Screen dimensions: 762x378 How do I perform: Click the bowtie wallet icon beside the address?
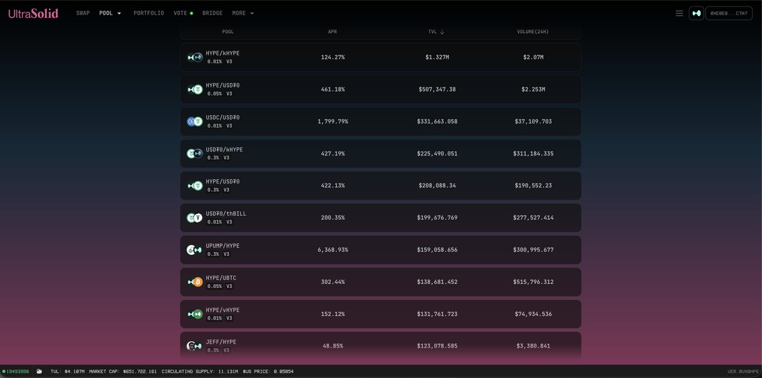coord(696,12)
